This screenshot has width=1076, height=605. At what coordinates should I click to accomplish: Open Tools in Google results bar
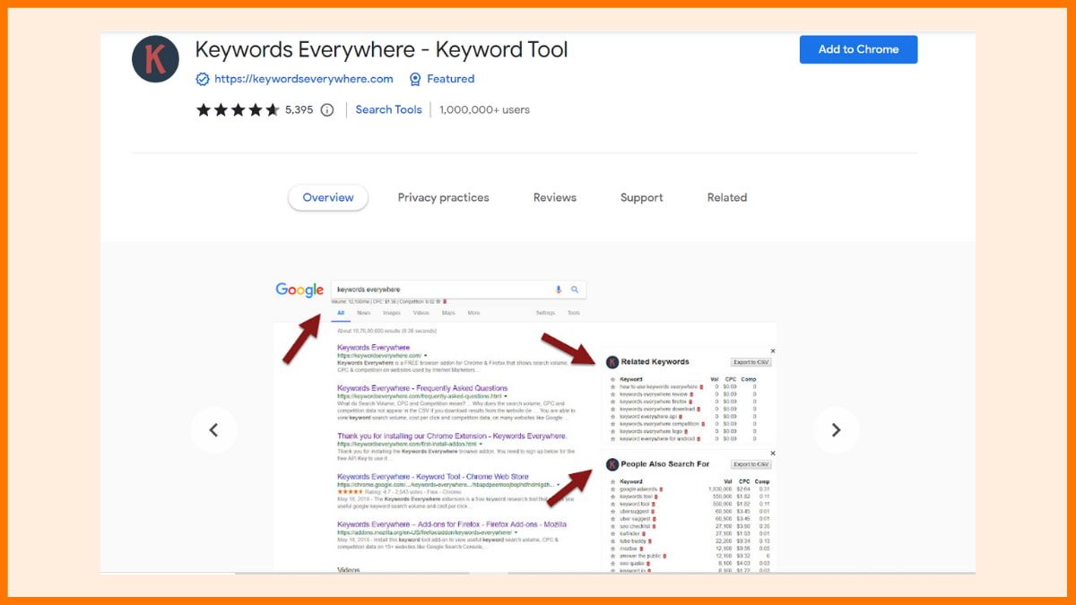[574, 313]
